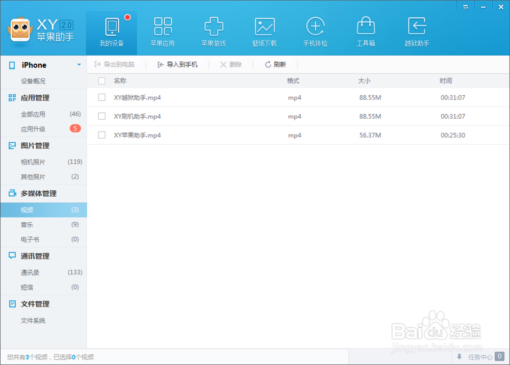The height and width of the screenshot is (365, 510).
Task: Open the 工具箱 toolbox icon
Action: click(366, 25)
